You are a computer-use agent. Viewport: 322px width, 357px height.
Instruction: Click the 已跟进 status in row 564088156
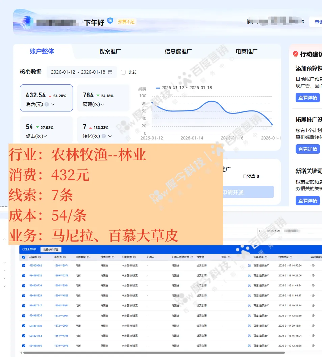(104, 346)
